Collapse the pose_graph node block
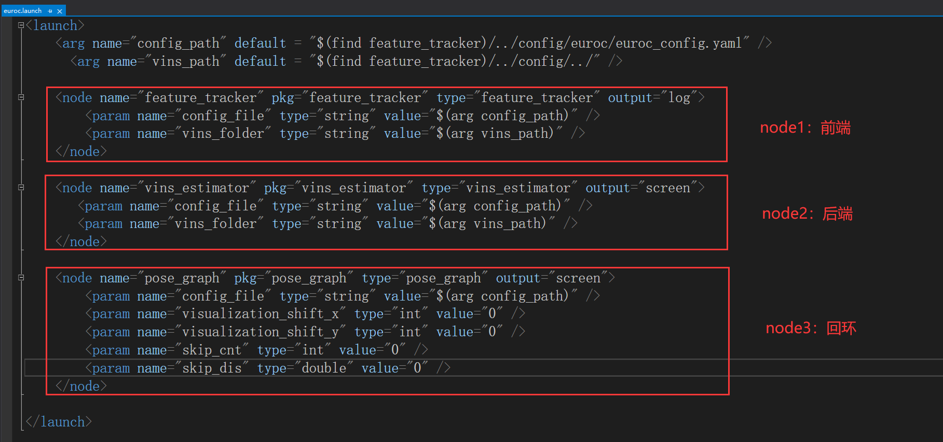The height and width of the screenshot is (442, 943). (x=21, y=277)
